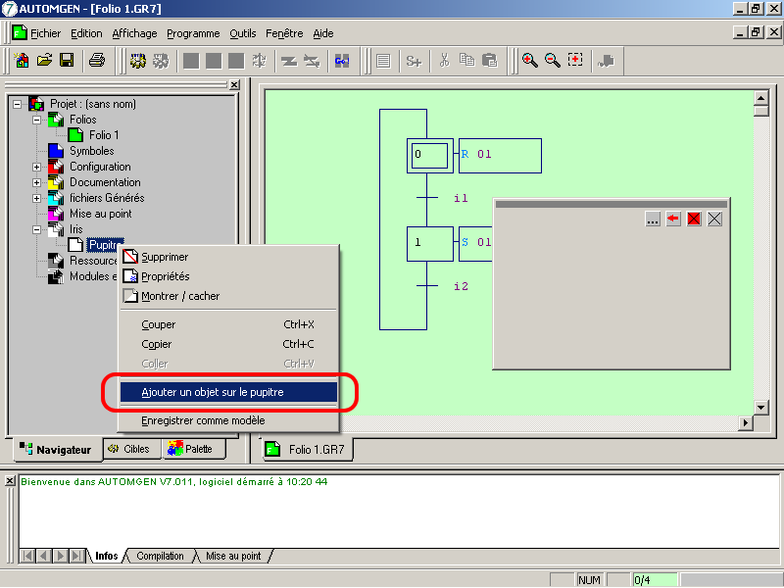This screenshot has height=588, width=784.
Task: Click the red arrow icon on pupitre window
Action: 673,220
